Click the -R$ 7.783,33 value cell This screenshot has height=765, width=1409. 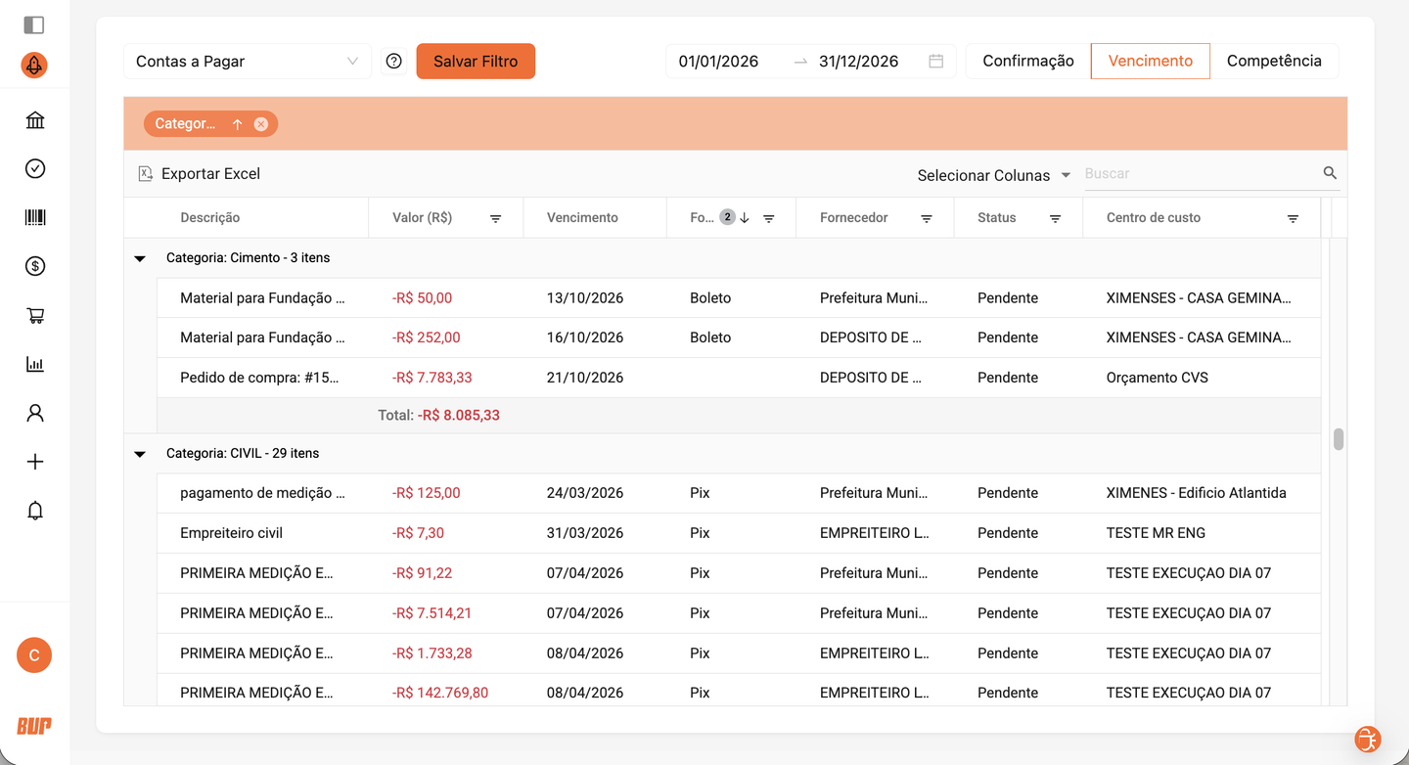(432, 378)
